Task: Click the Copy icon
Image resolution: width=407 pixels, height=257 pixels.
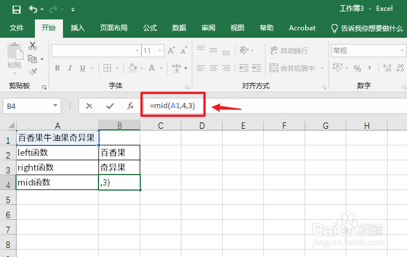Action: (32, 59)
